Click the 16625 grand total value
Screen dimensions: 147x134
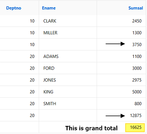135,128
